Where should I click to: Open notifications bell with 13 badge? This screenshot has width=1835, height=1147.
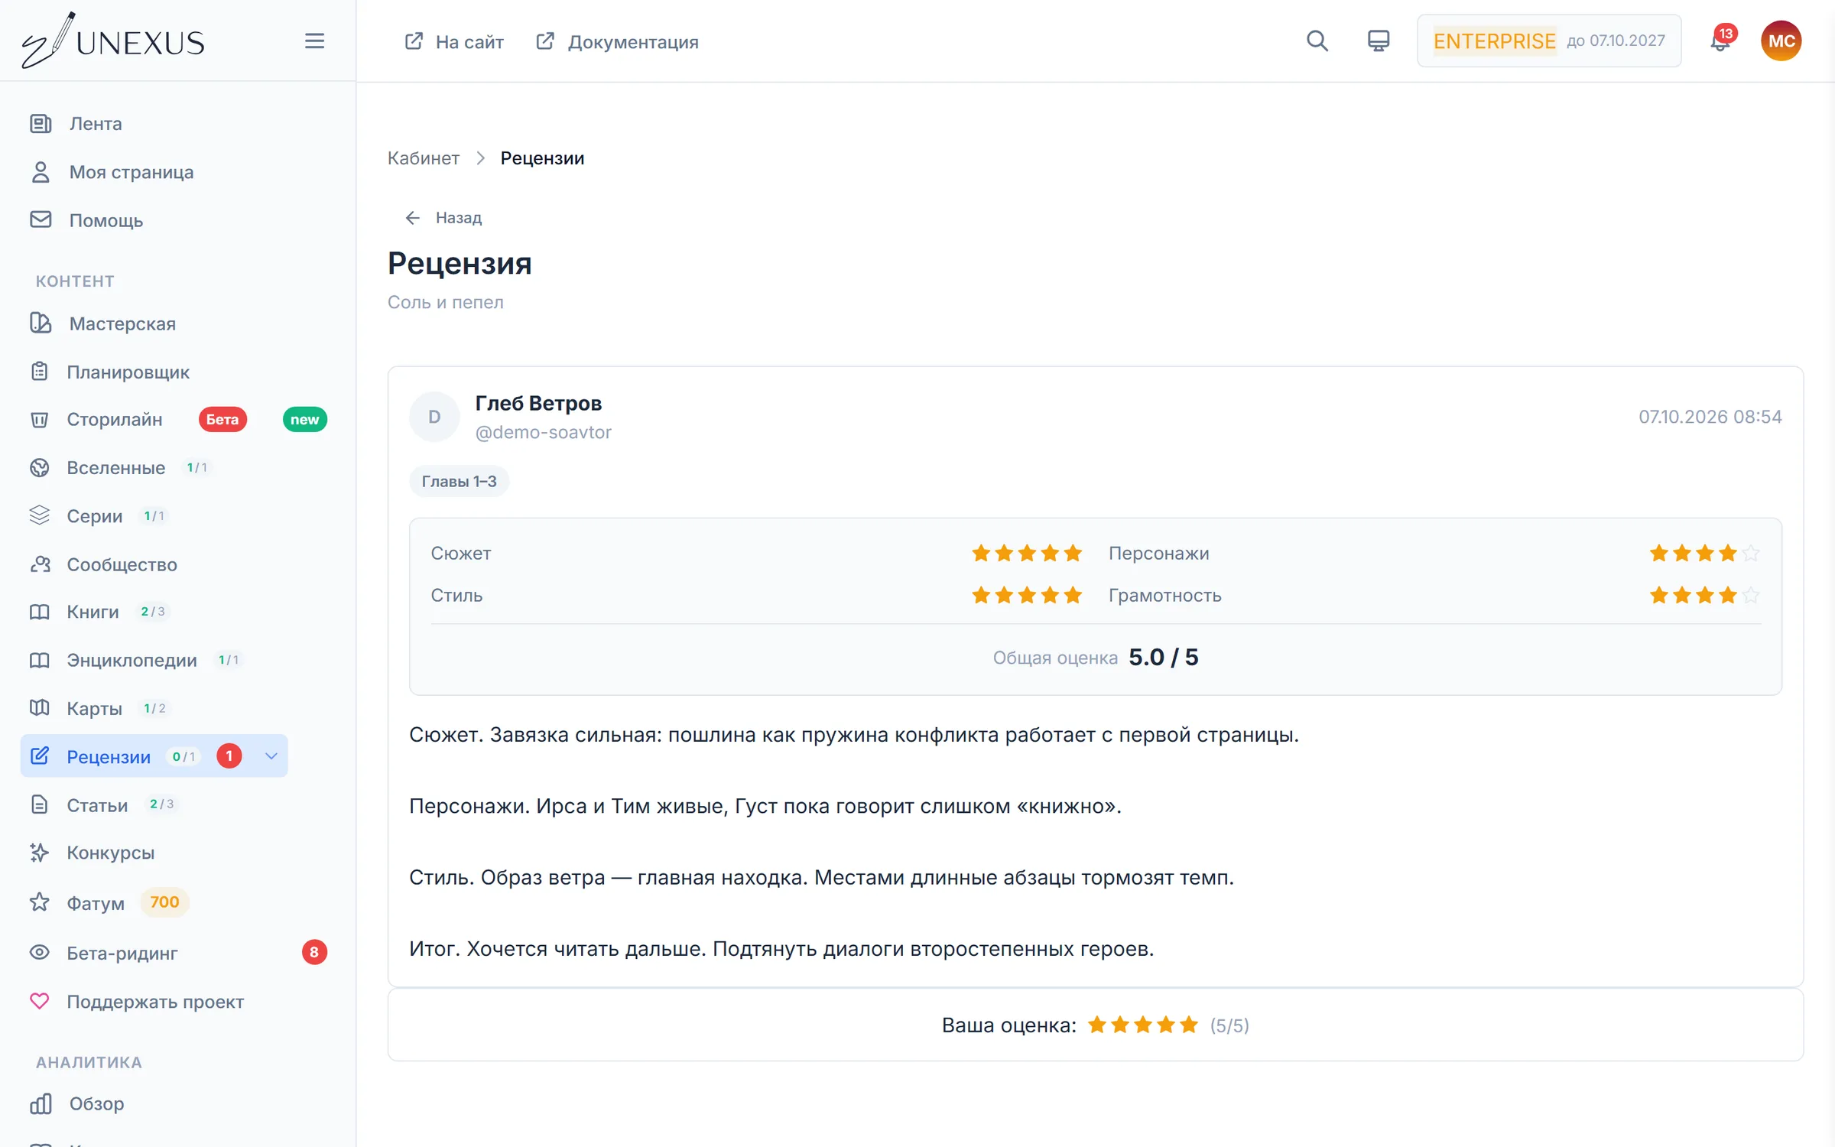coord(1720,40)
